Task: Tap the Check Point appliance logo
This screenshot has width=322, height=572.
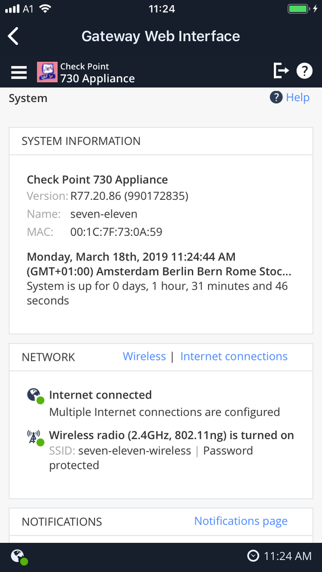Action: point(47,72)
